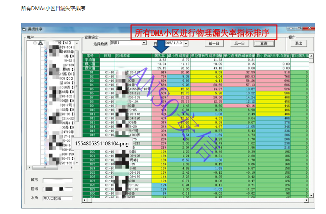The height and width of the screenshot is (214, 326).
Task: Click the 2015/1/10 date field
Action: (173, 43)
